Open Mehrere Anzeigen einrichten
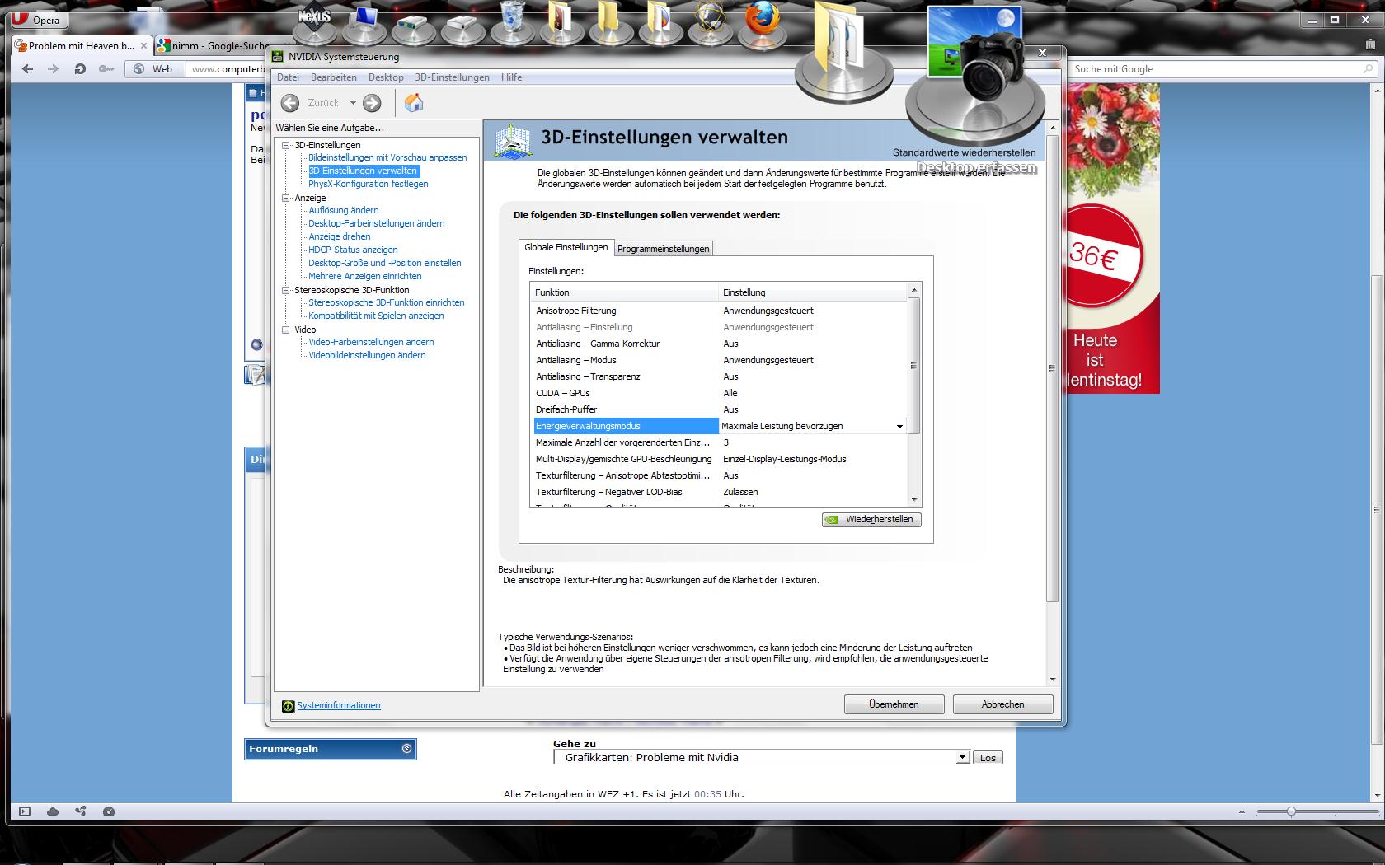The height and width of the screenshot is (865, 1385). point(365,277)
